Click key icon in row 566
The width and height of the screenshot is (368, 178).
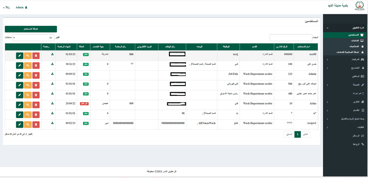point(28,85)
